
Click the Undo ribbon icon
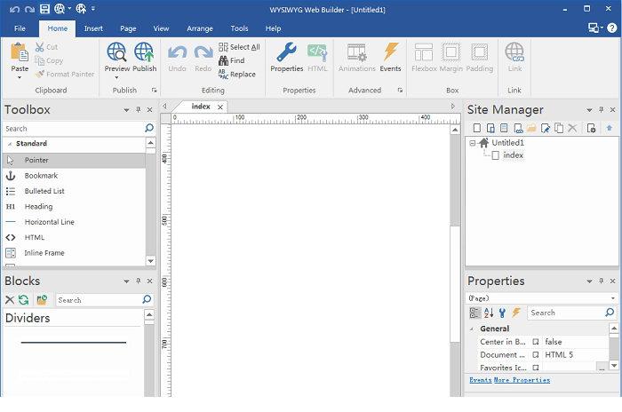pos(177,52)
